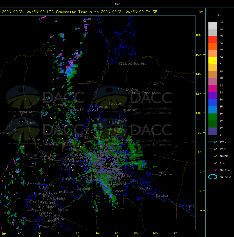234x237 pixels.
Task: Click the Villavicencio map label
Action: [57, 105]
